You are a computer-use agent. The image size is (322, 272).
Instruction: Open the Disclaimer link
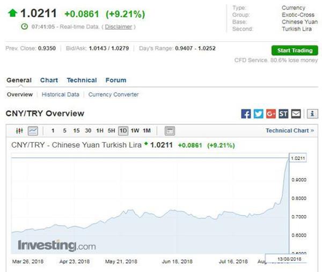click(x=119, y=27)
